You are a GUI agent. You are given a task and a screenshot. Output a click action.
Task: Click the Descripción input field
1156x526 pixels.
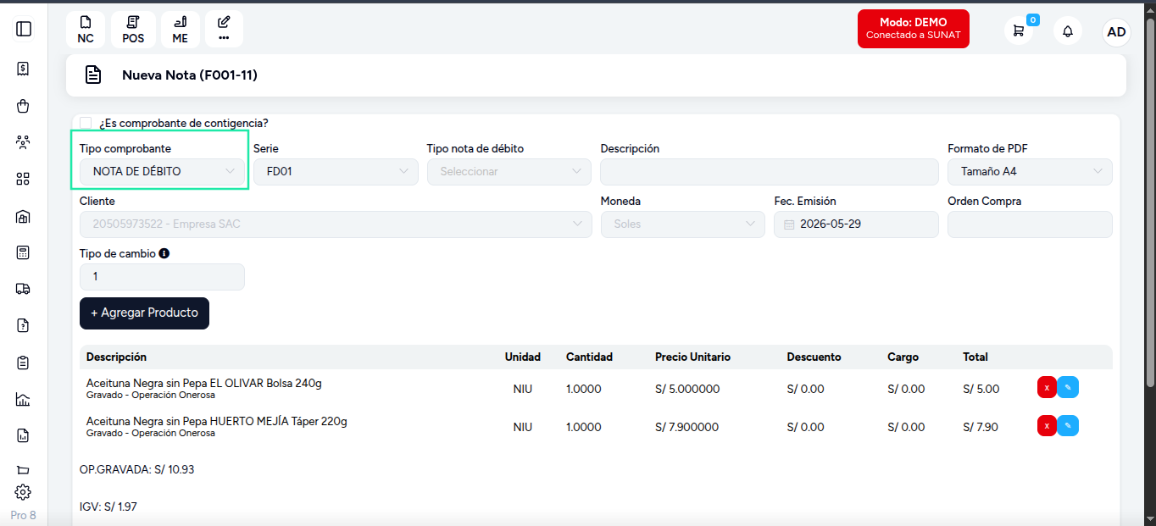coord(770,171)
